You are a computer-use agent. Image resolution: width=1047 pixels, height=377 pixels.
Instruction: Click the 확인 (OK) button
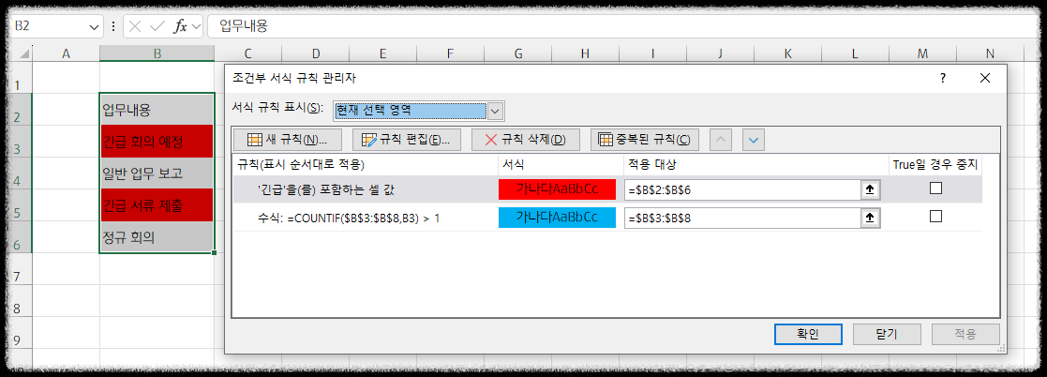click(808, 334)
